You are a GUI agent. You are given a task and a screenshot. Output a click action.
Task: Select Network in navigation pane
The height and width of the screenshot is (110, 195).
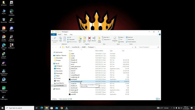[x=57, y=89]
